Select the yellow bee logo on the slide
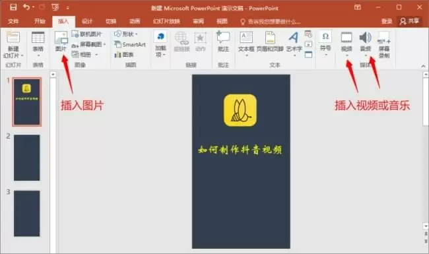 point(240,110)
